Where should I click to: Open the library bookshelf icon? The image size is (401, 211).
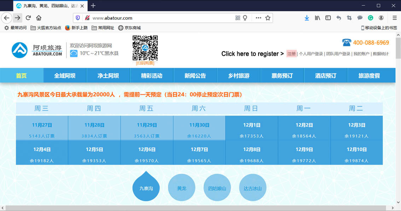point(318,18)
